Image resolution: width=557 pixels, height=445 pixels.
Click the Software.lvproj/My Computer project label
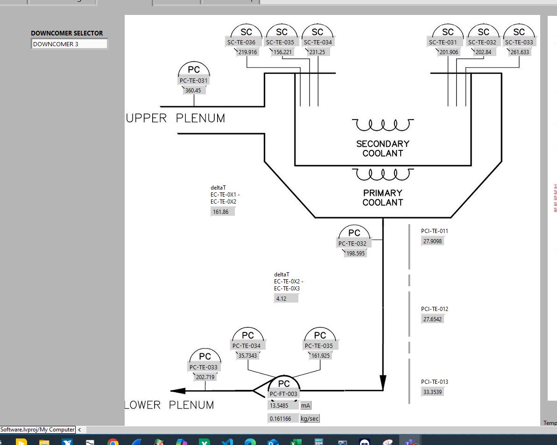(x=37, y=430)
